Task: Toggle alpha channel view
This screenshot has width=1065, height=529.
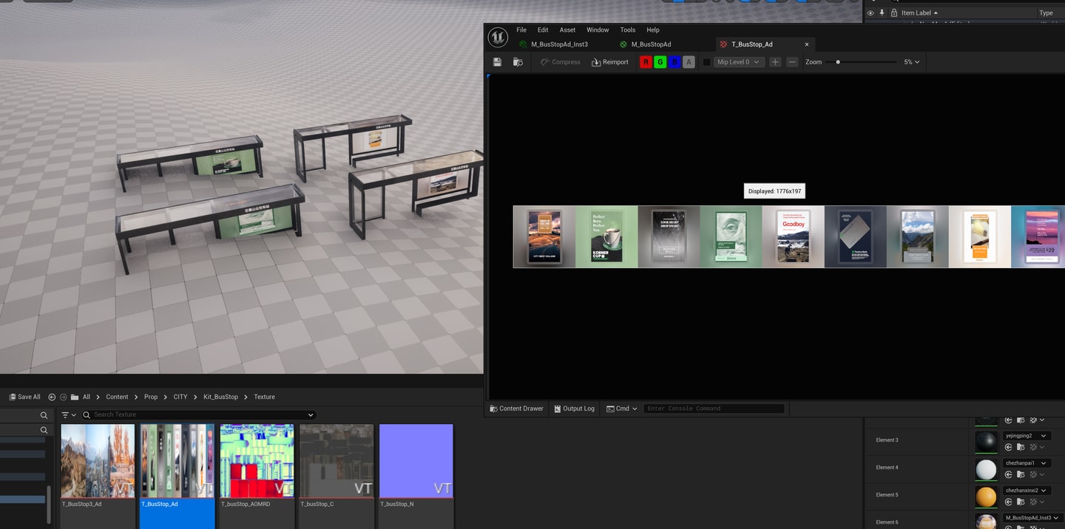Action: [689, 62]
